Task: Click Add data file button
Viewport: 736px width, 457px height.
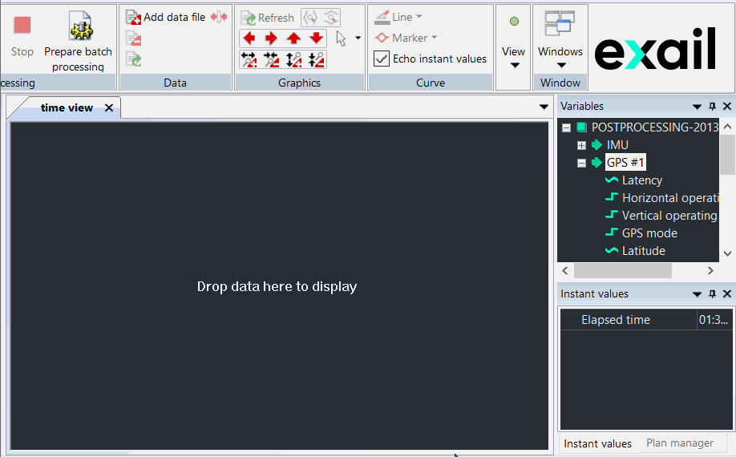Action: click(x=166, y=17)
